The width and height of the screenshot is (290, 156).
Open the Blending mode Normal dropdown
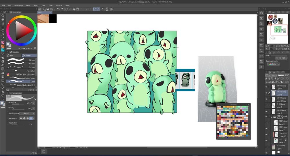click(x=27, y=114)
